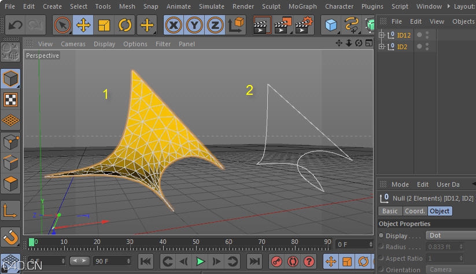Select the Scale tool
This screenshot has width=476, height=274.
104,25
